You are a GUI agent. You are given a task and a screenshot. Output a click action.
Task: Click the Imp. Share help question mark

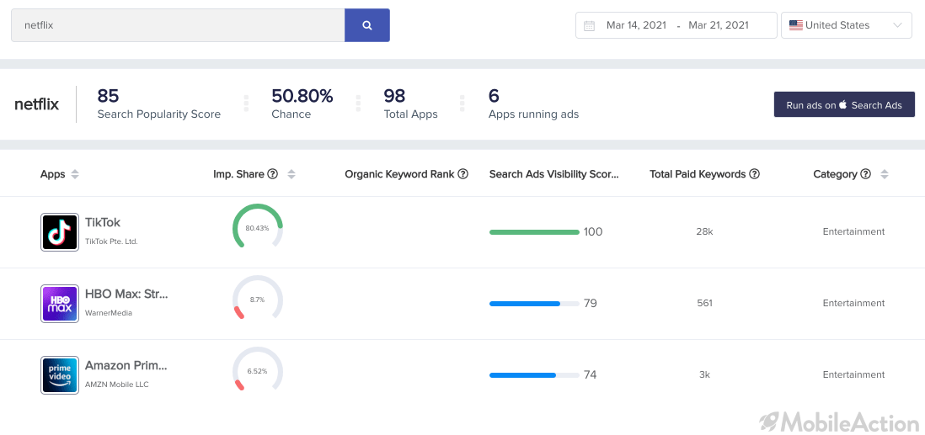pyautogui.click(x=273, y=174)
